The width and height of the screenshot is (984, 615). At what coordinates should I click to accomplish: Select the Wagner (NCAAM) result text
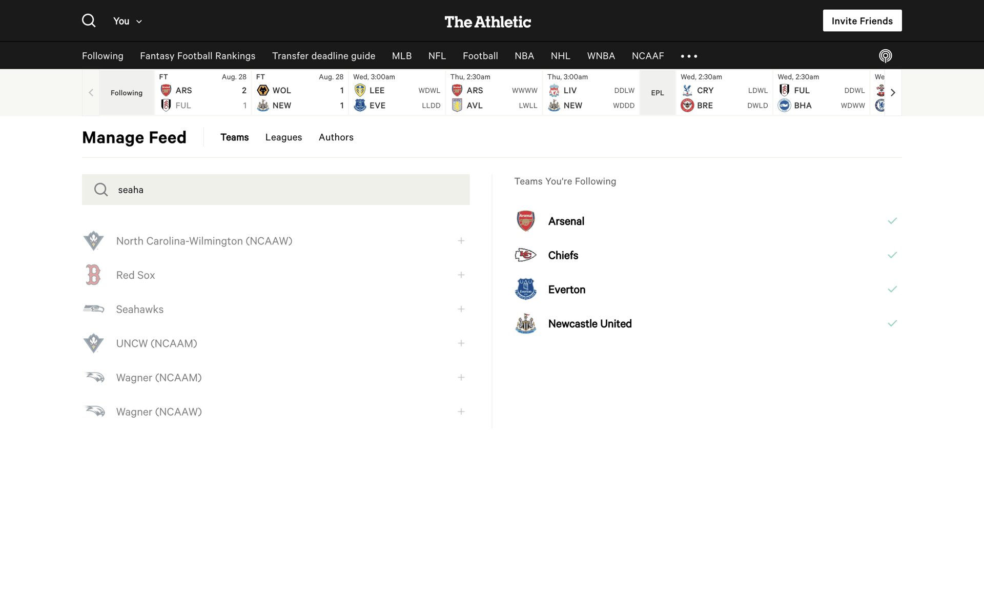click(159, 378)
